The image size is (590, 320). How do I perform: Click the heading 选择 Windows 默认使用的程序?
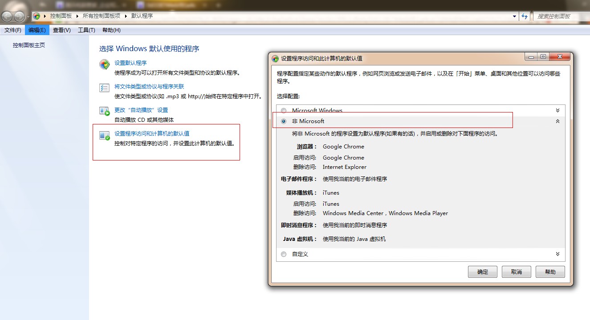pos(149,49)
